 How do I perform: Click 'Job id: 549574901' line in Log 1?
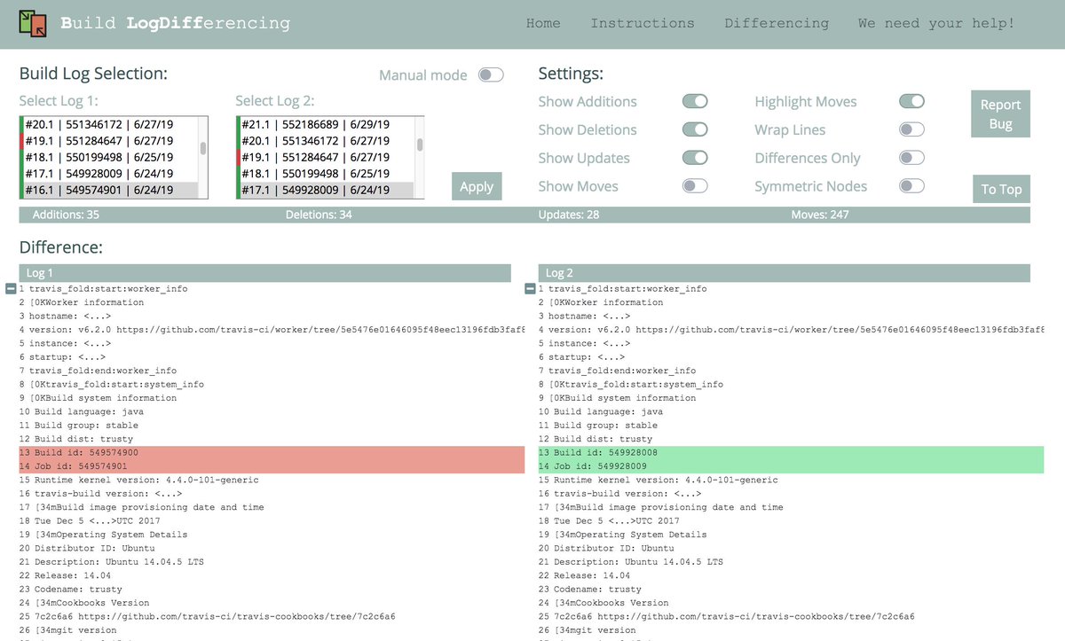coord(272,466)
